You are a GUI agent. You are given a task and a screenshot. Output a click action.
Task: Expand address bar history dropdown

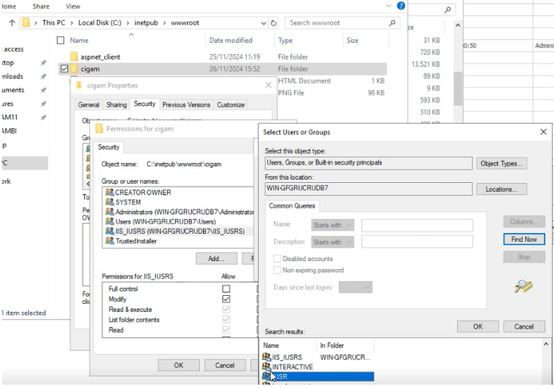pyautogui.click(x=264, y=23)
